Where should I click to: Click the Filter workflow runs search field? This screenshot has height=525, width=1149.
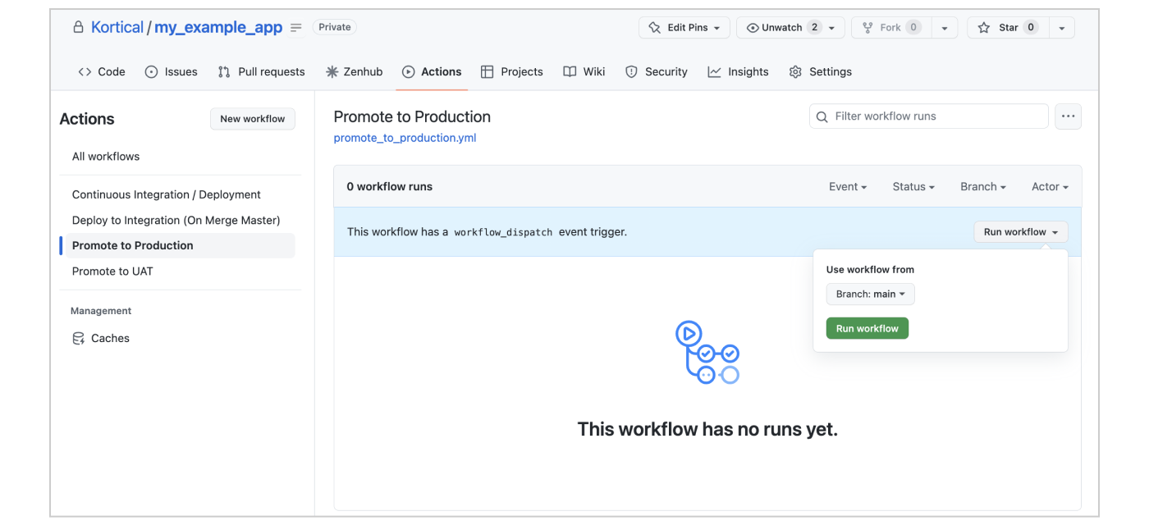click(x=927, y=116)
